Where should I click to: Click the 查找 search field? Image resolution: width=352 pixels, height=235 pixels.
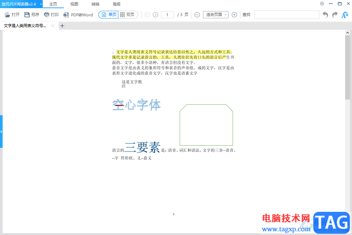pos(287,15)
